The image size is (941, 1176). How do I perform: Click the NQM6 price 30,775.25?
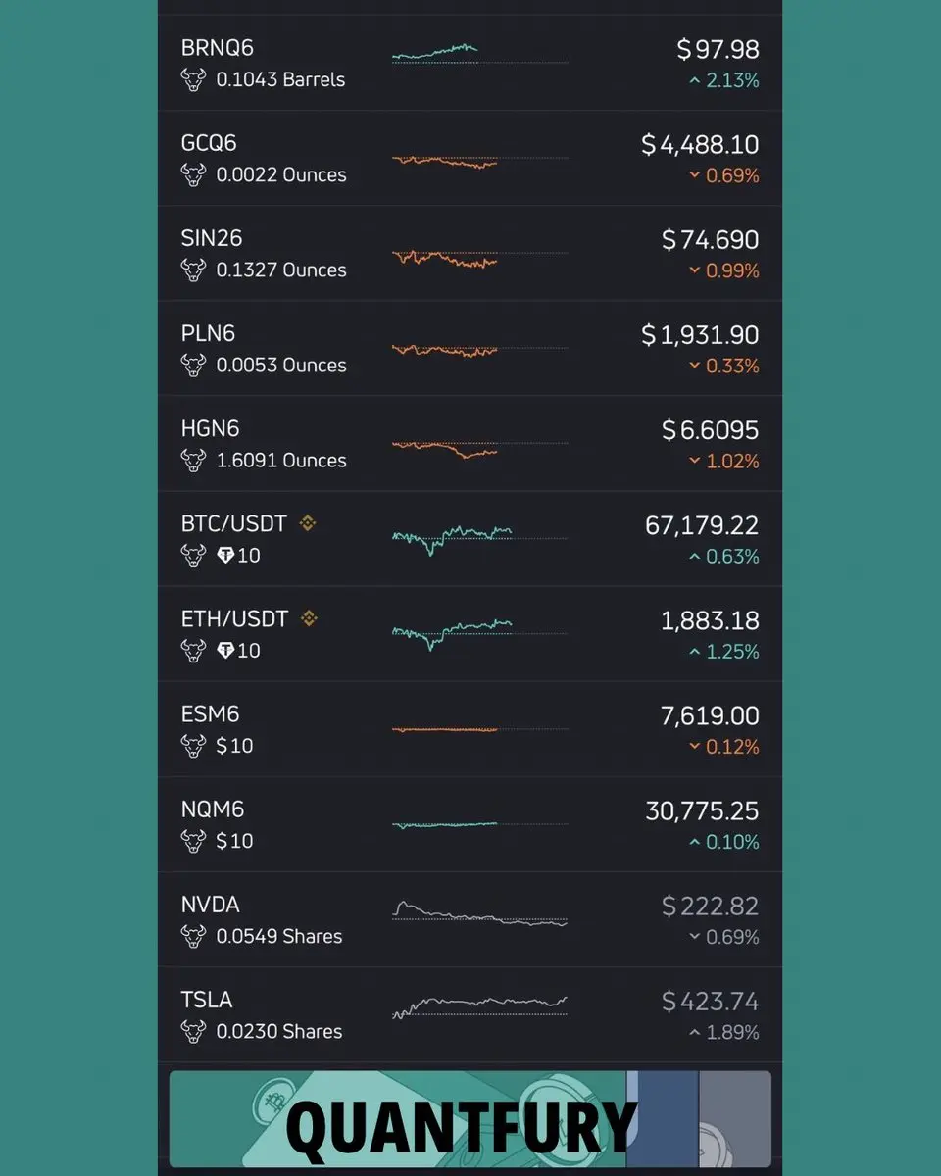point(702,810)
